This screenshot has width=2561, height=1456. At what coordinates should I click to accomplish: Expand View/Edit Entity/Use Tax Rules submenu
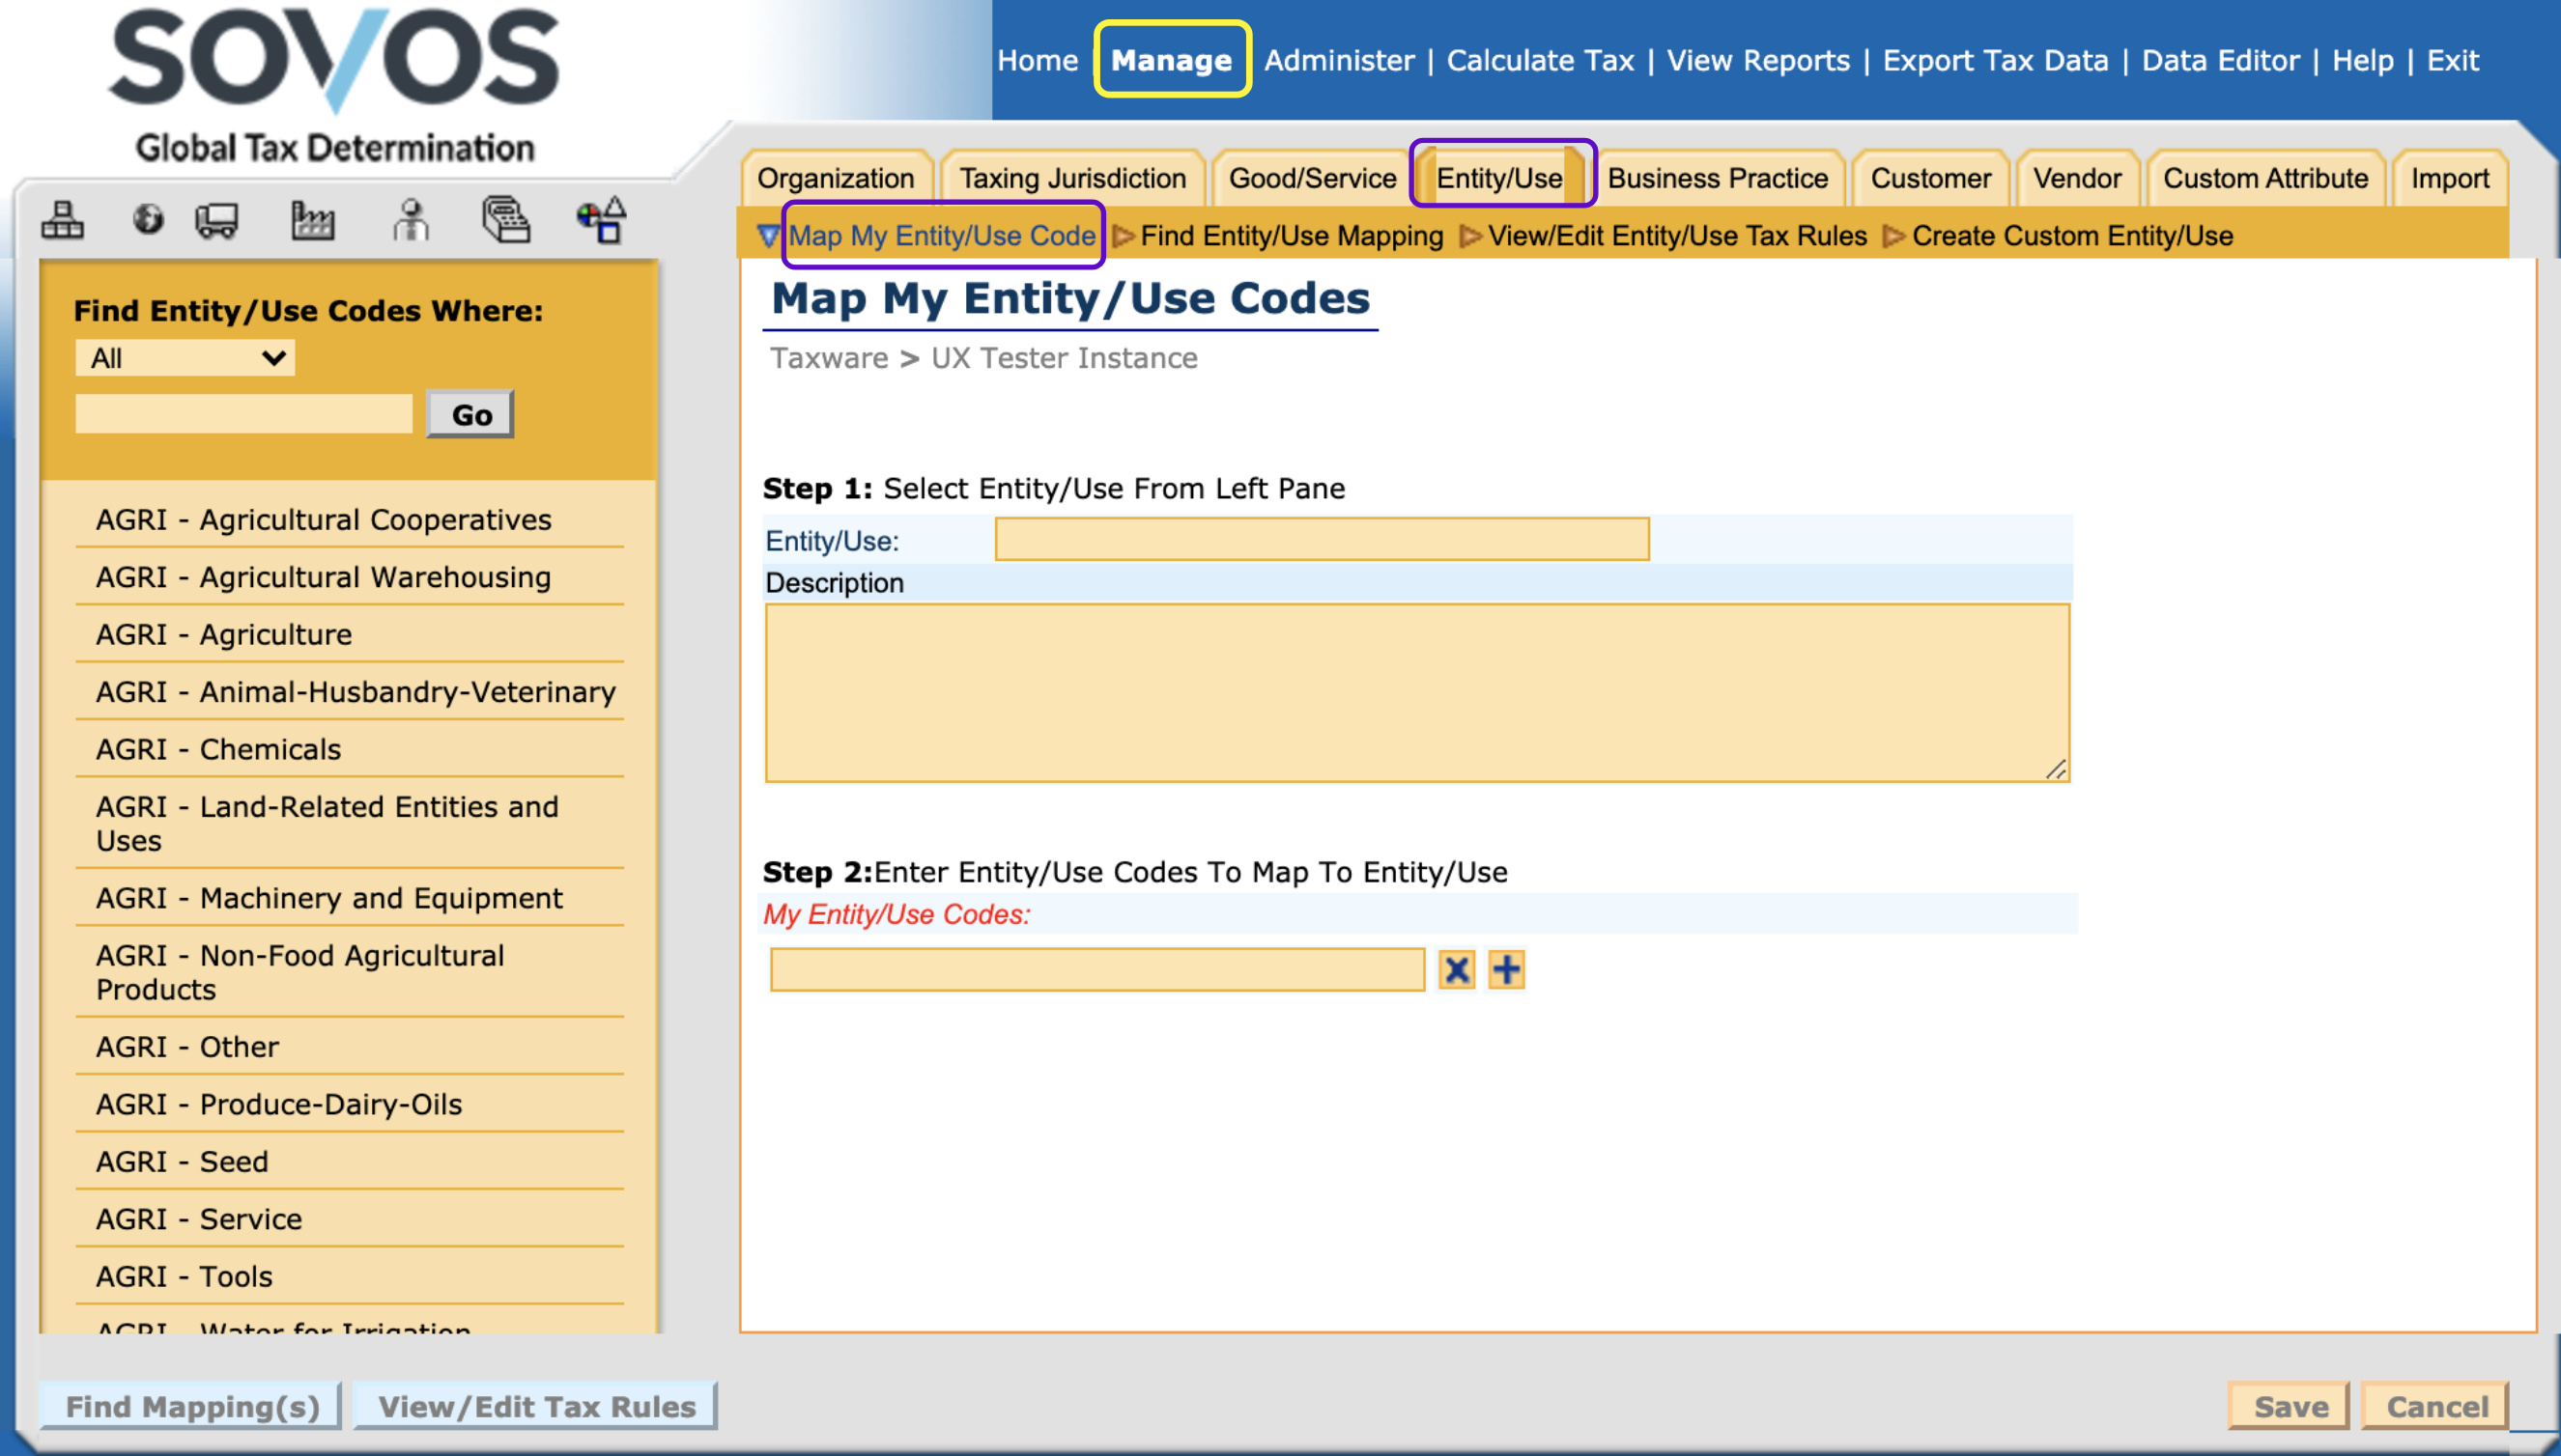click(1677, 236)
